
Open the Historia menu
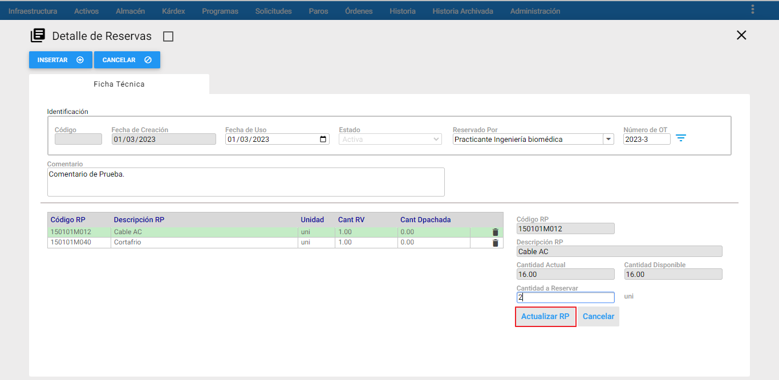[x=403, y=11]
